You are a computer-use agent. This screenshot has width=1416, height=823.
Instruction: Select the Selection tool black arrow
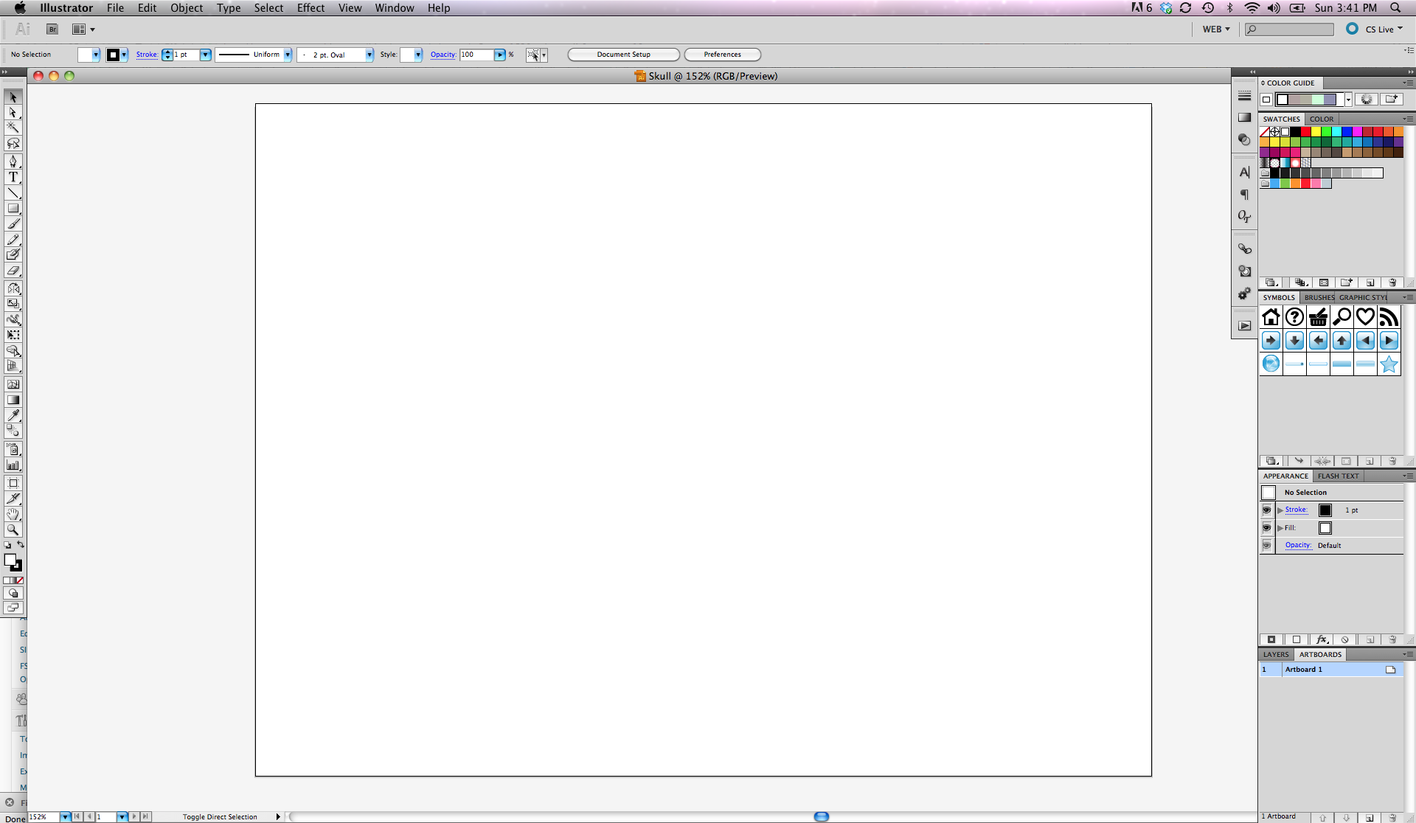[13, 97]
